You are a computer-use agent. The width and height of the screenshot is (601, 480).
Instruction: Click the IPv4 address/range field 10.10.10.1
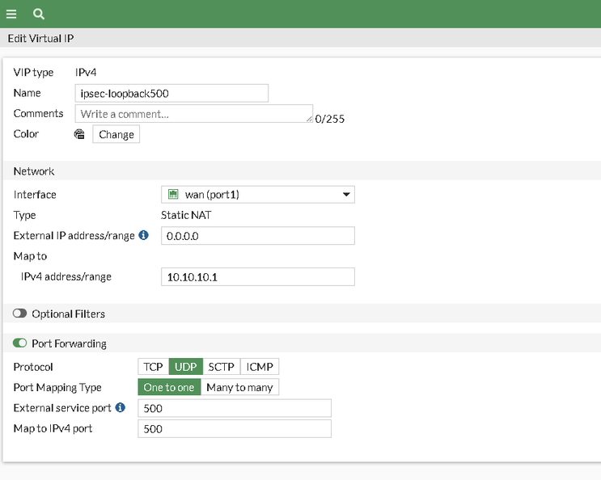[258, 276]
